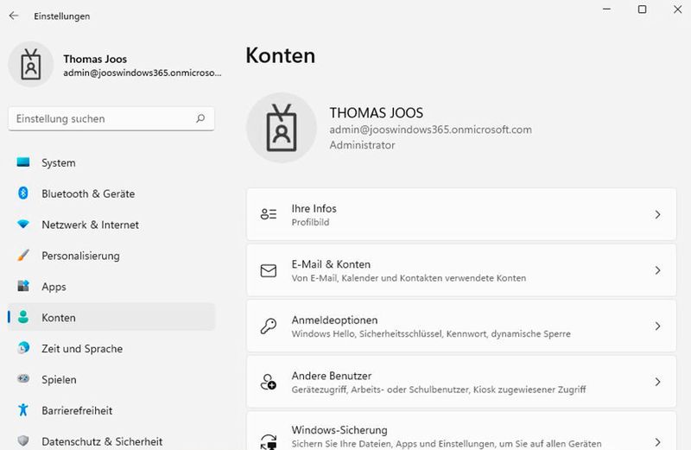Click the Anmeldeoptionen key icon
691x450 pixels.
269,326
